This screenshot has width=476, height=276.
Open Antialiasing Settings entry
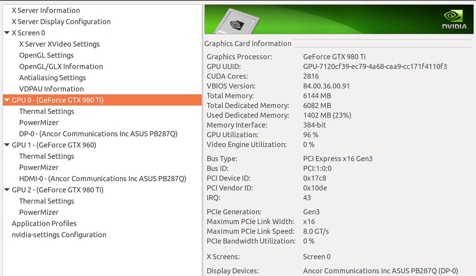click(x=52, y=78)
